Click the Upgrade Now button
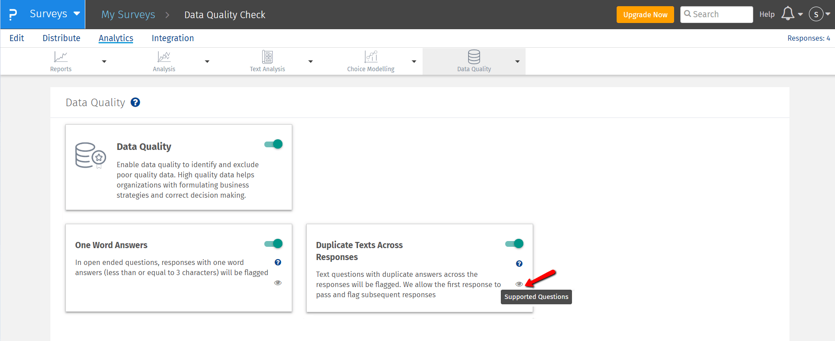Screen dimensions: 835x341 [645, 15]
